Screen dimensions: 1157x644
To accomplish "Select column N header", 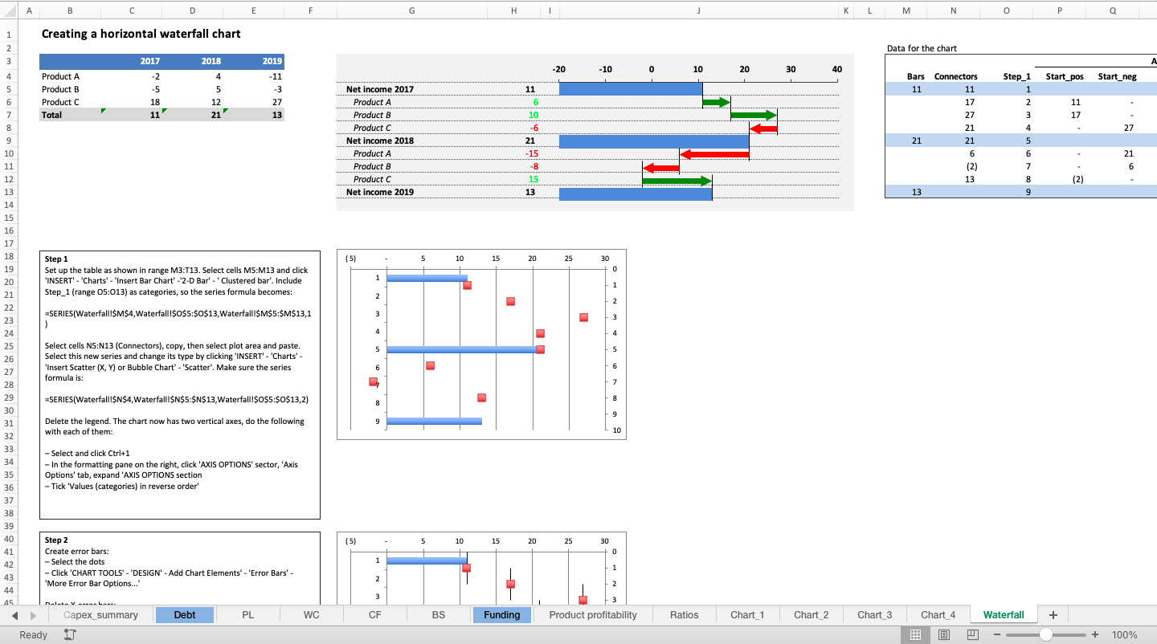I will tap(953, 10).
